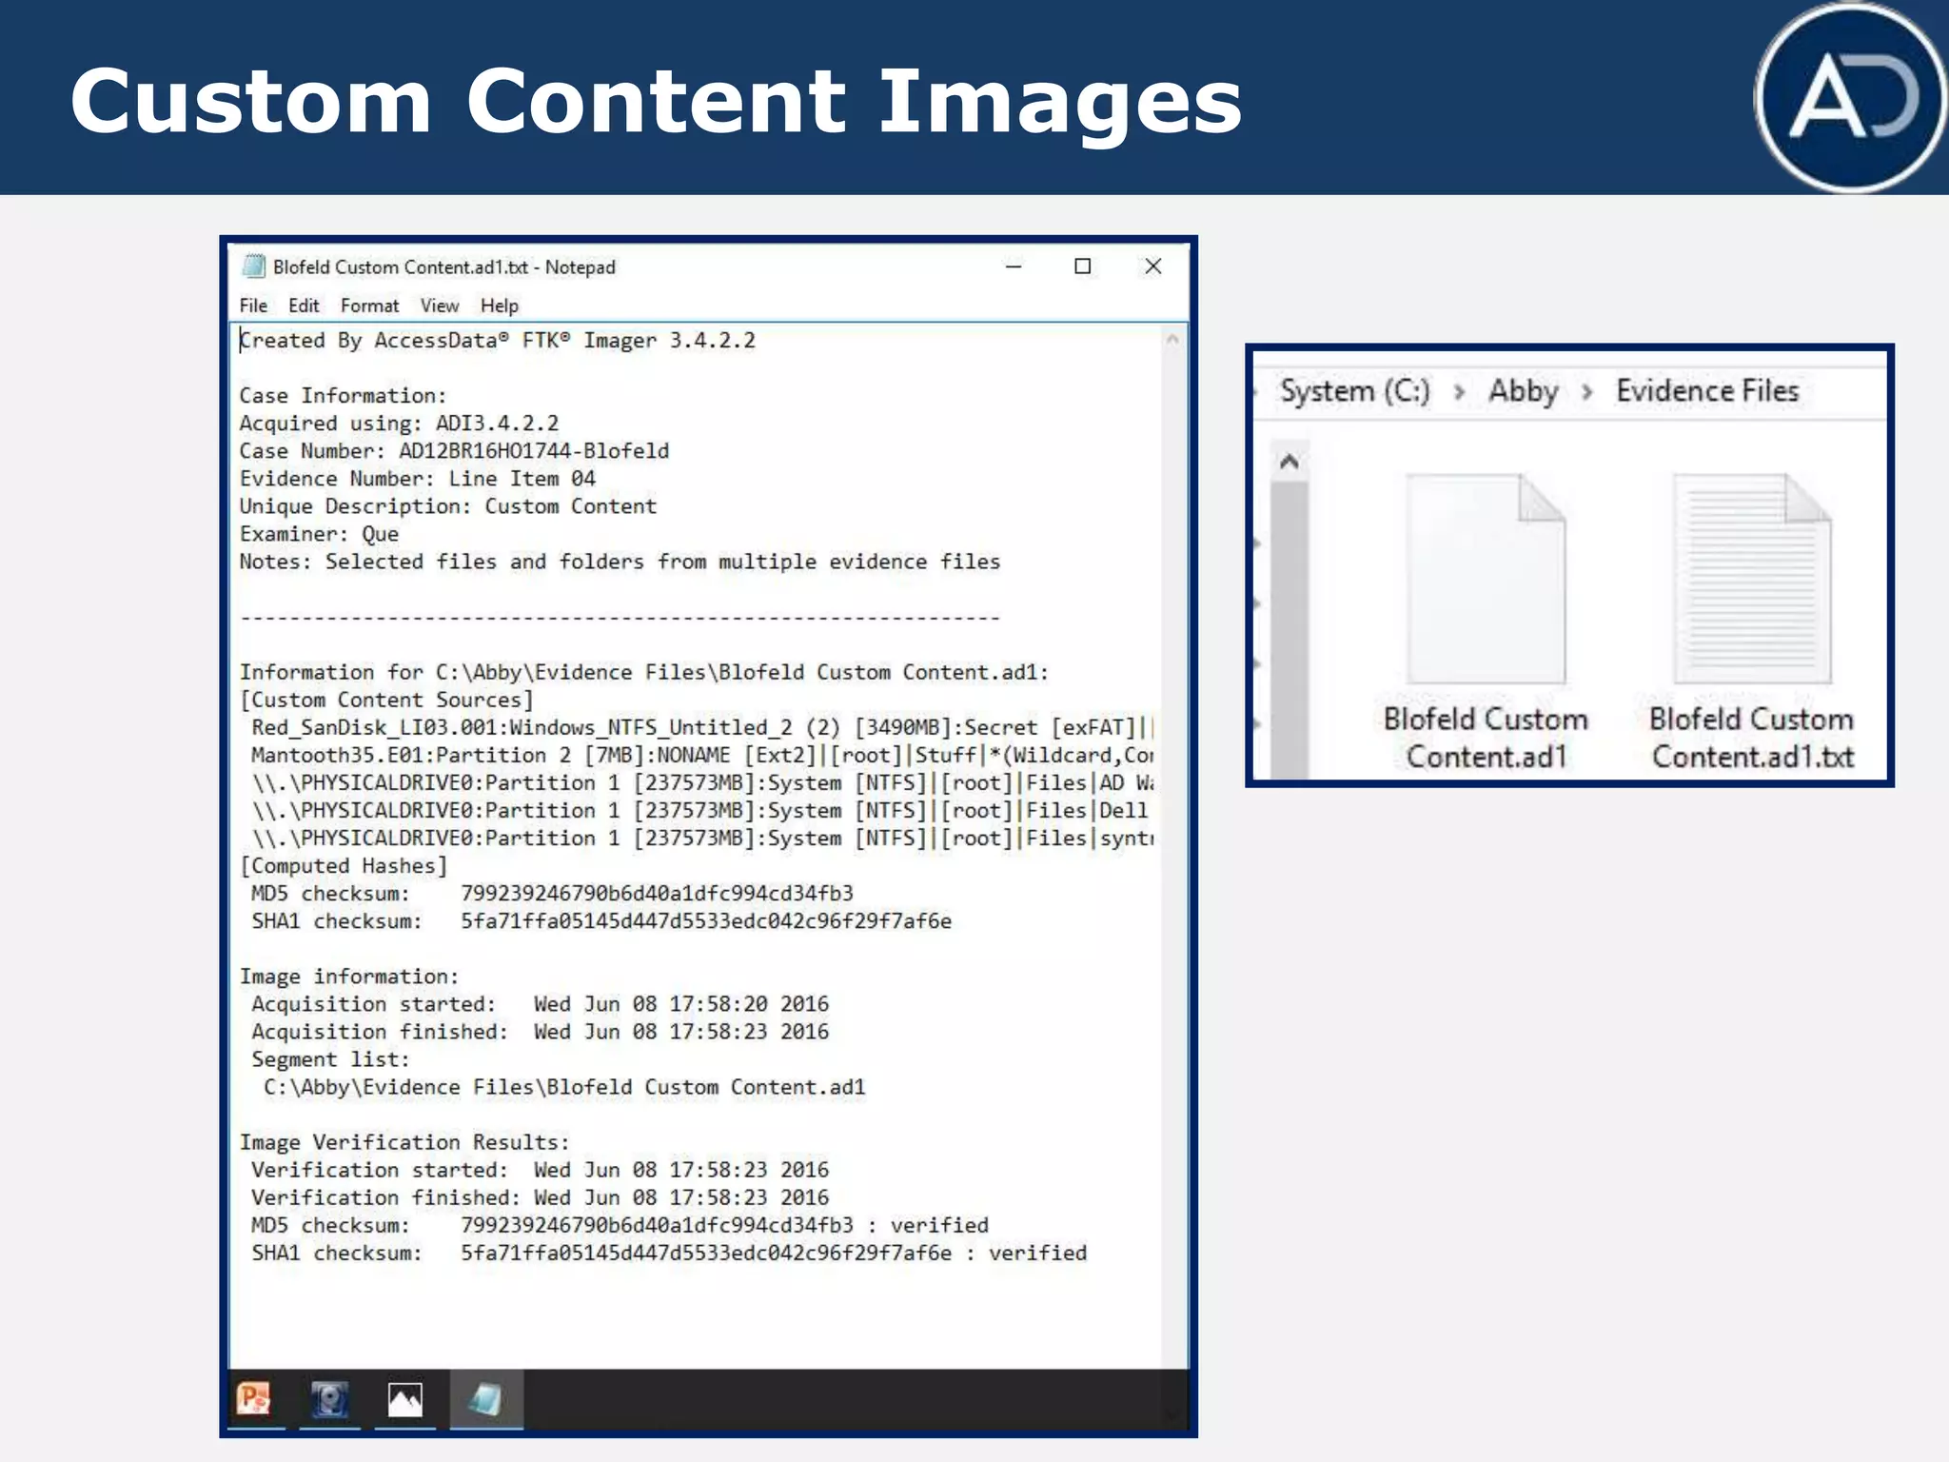Image resolution: width=1949 pixels, height=1462 pixels.
Task: Expand chevron after System (C:) breadcrumb
Action: click(1459, 392)
